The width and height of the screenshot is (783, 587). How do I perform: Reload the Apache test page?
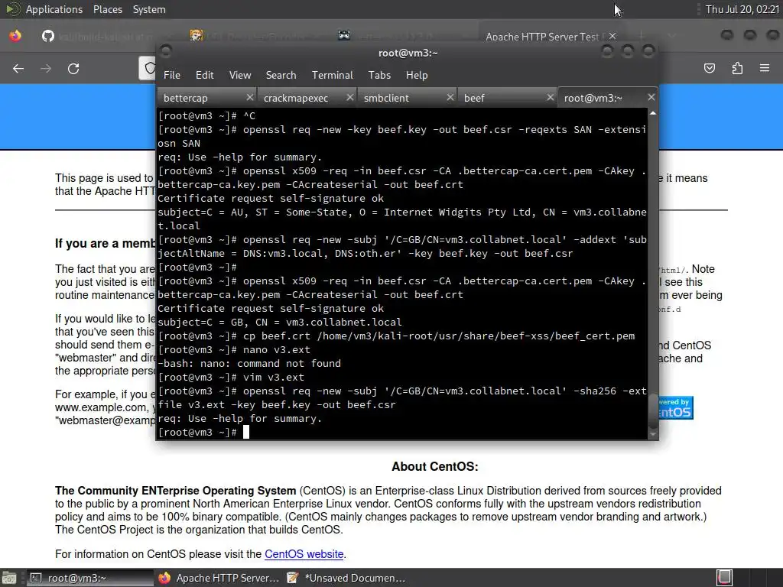pyautogui.click(x=73, y=68)
